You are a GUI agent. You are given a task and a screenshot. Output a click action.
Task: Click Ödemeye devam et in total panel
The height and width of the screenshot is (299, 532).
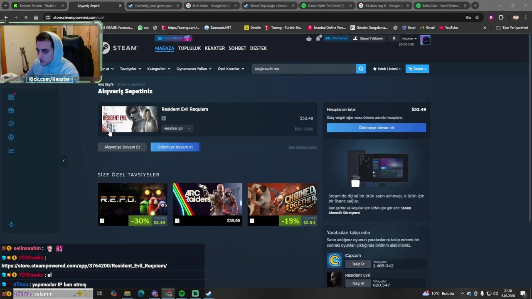(376, 127)
